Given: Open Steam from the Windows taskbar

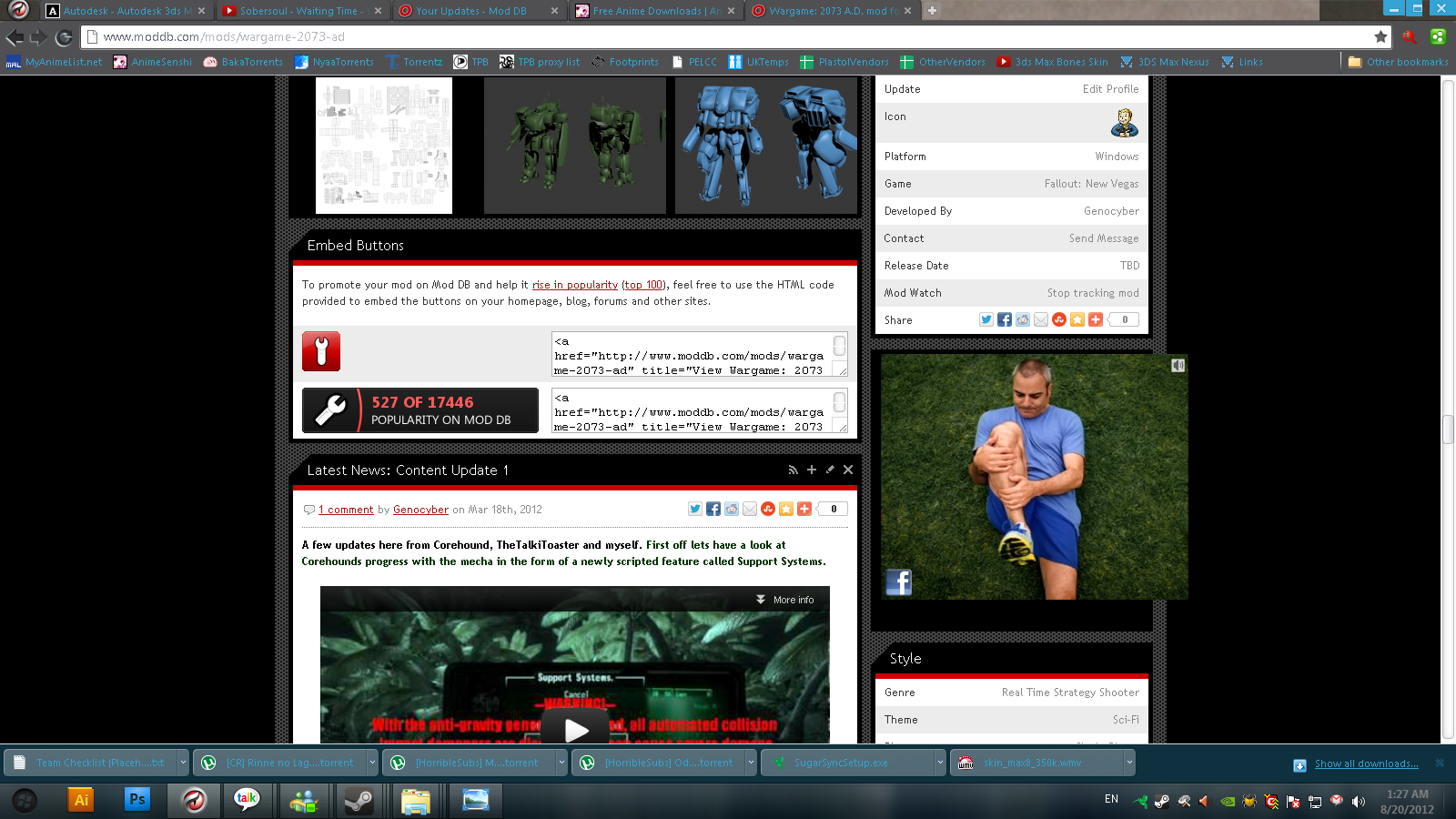Looking at the screenshot, I should (x=359, y=800).
